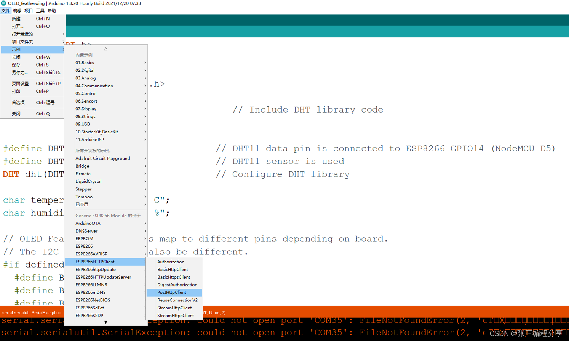The width and height of the screenshot is (569, 341).
Task: Expand 02.Digital examples
Action: pyautogui.click(x=106, y=70)
